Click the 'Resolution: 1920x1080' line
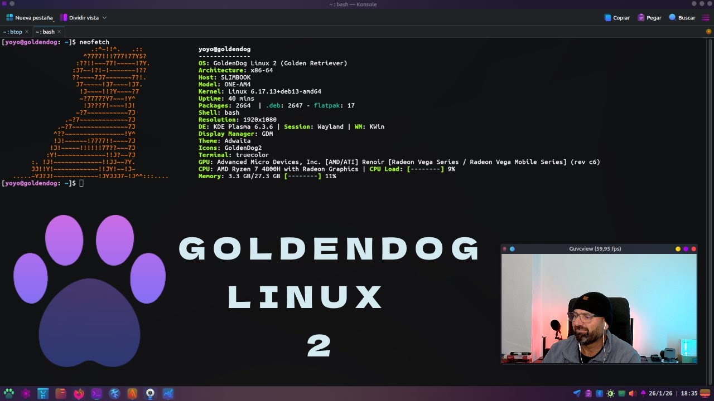Screen dimensions: 714x401 point(238,120)
